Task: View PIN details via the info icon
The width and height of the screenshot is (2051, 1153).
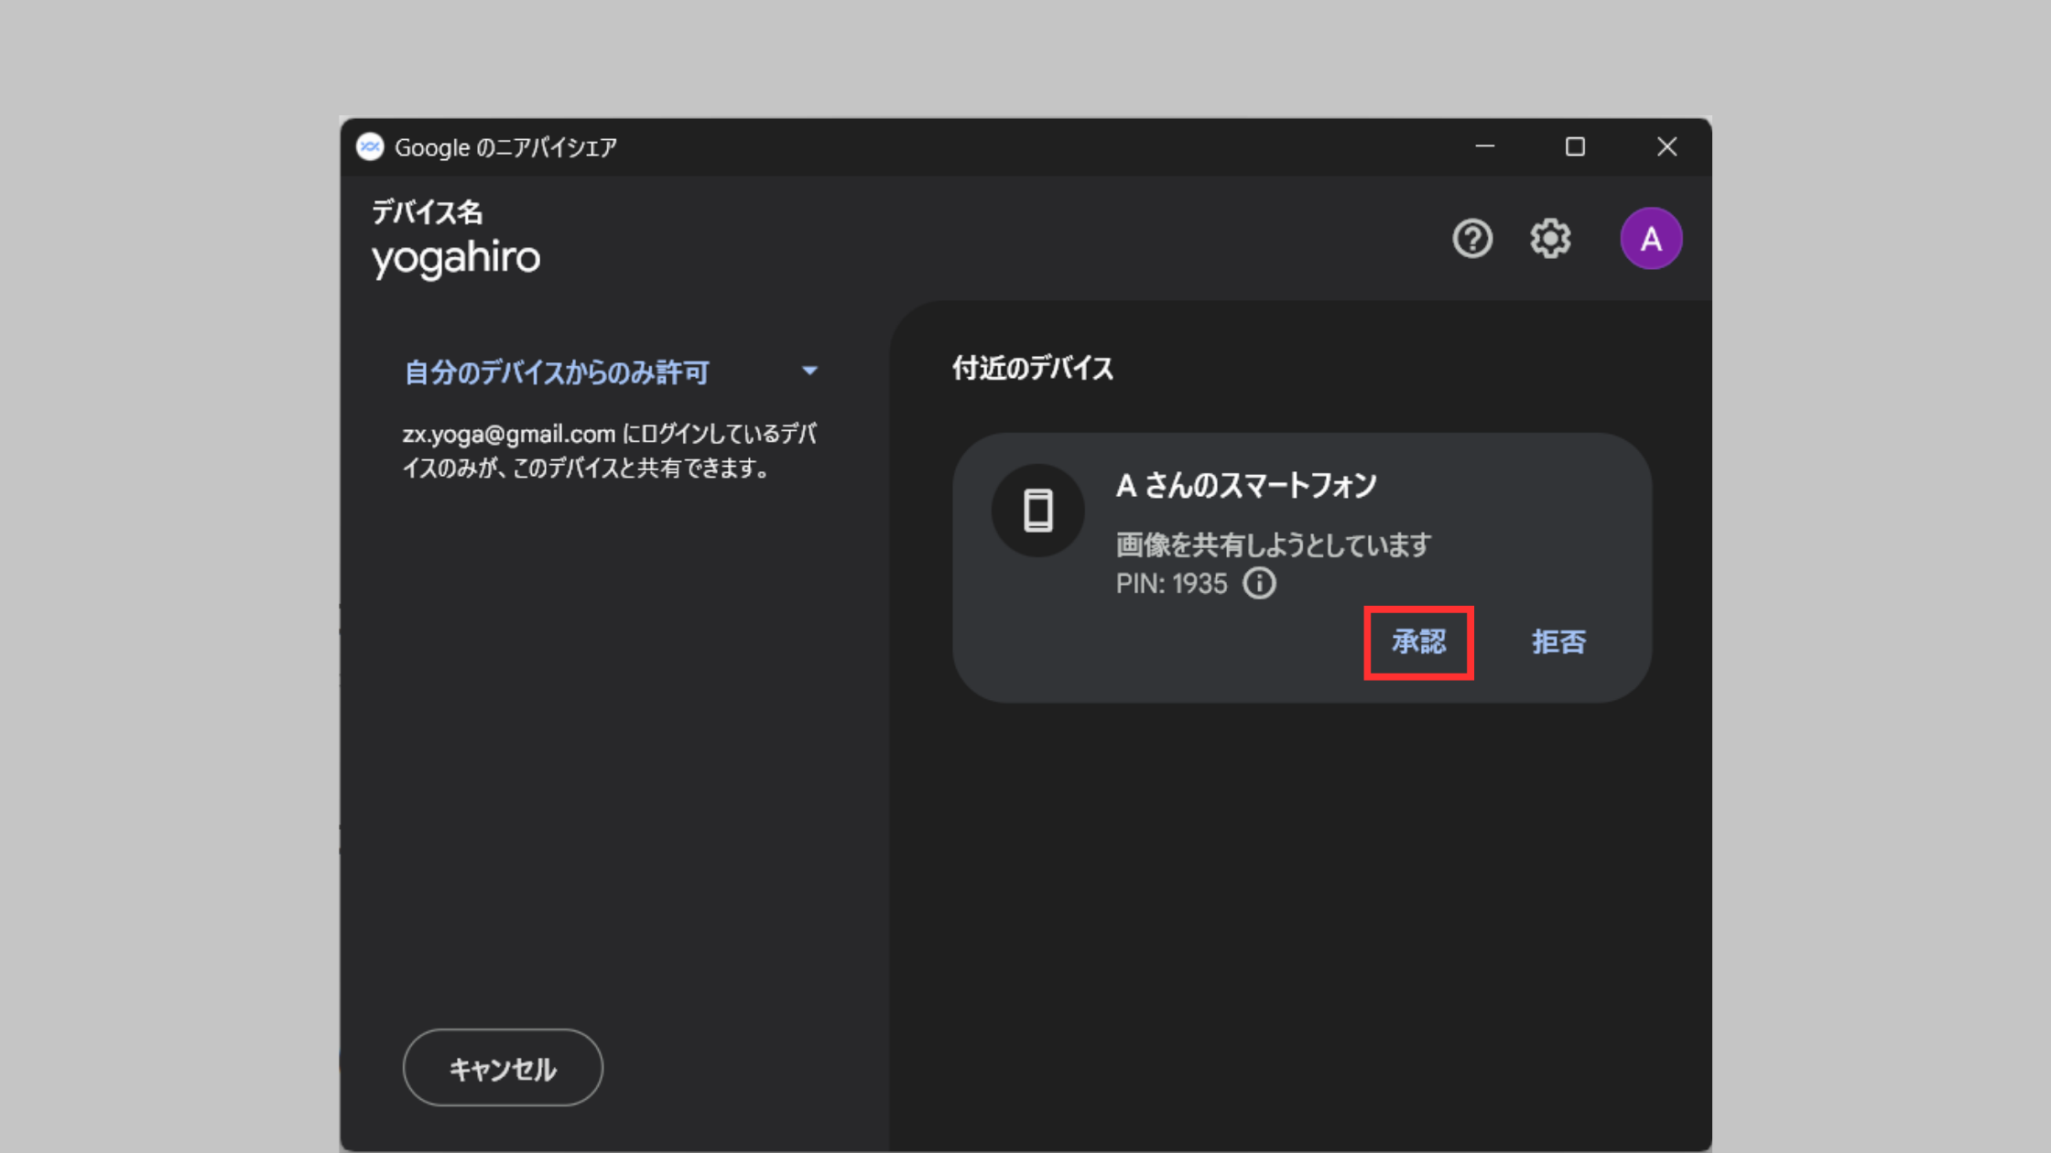Action: 1259,583
